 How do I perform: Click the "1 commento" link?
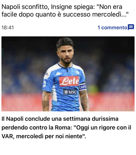pos(112,27)
